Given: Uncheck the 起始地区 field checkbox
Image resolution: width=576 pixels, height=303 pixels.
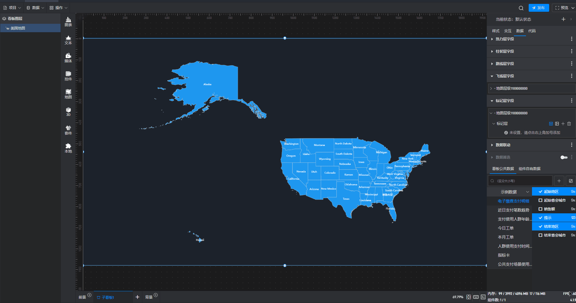Looking at the screenshot, I should coord(540,192).
